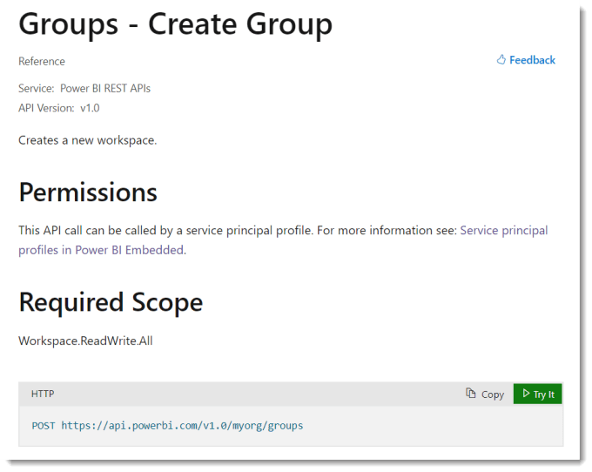Click the Groups - Create Group title
Screen dimensions: 592x472
pyautogui.click(x=176, y=24)
